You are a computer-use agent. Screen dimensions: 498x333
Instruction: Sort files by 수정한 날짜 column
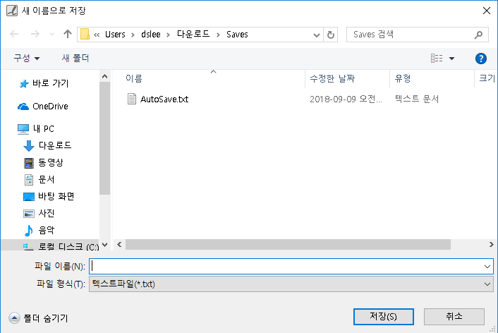332,78
